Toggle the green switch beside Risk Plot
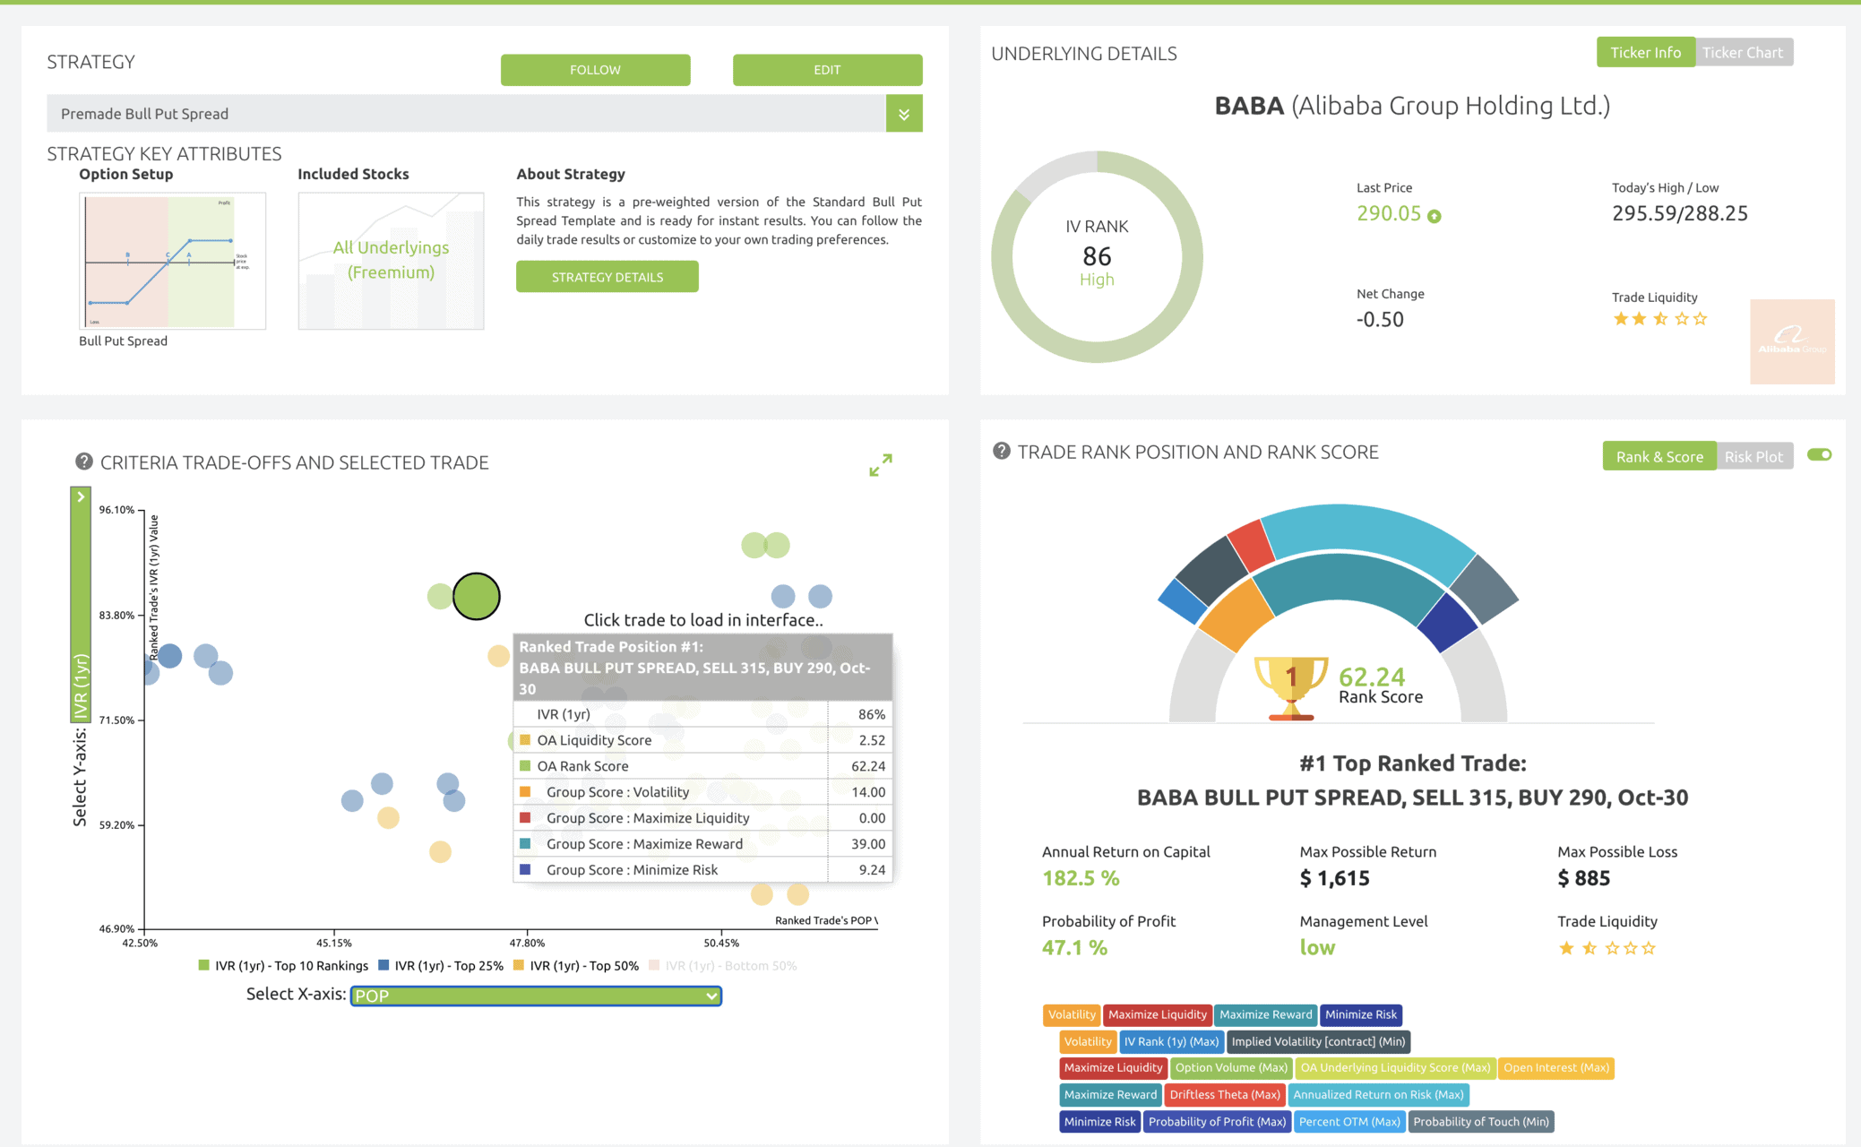Image resolution: width=1861 pixels, height=1147 pixels. (1819, 455)
